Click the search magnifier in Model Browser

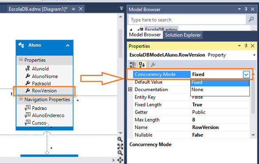(251, 19)
